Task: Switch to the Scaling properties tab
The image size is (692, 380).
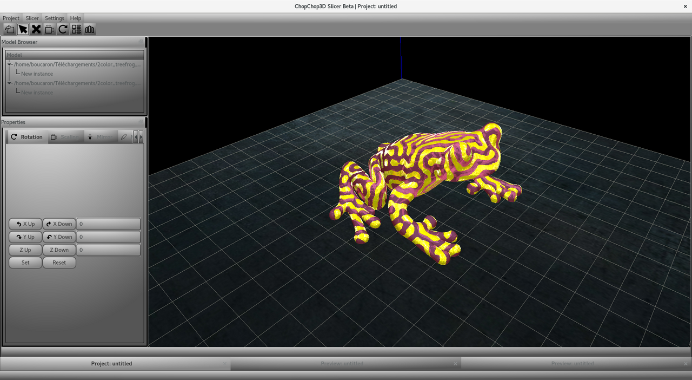Action: 65,137
